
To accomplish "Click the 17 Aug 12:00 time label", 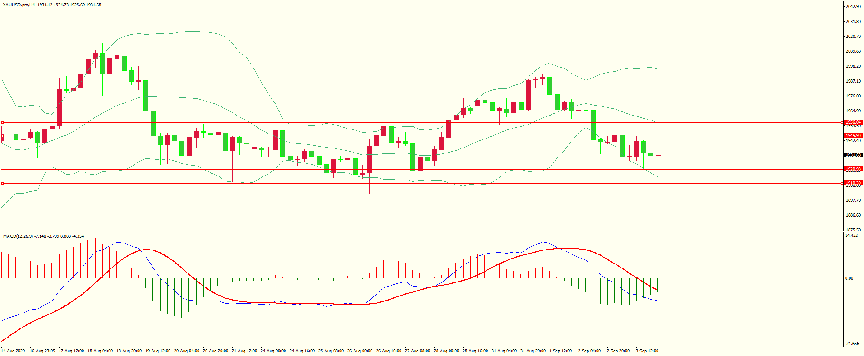I will [71, 351].
